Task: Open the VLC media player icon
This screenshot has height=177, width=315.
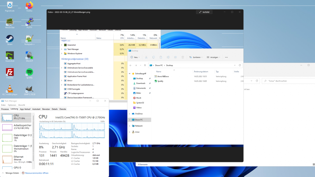Action: 10,90
